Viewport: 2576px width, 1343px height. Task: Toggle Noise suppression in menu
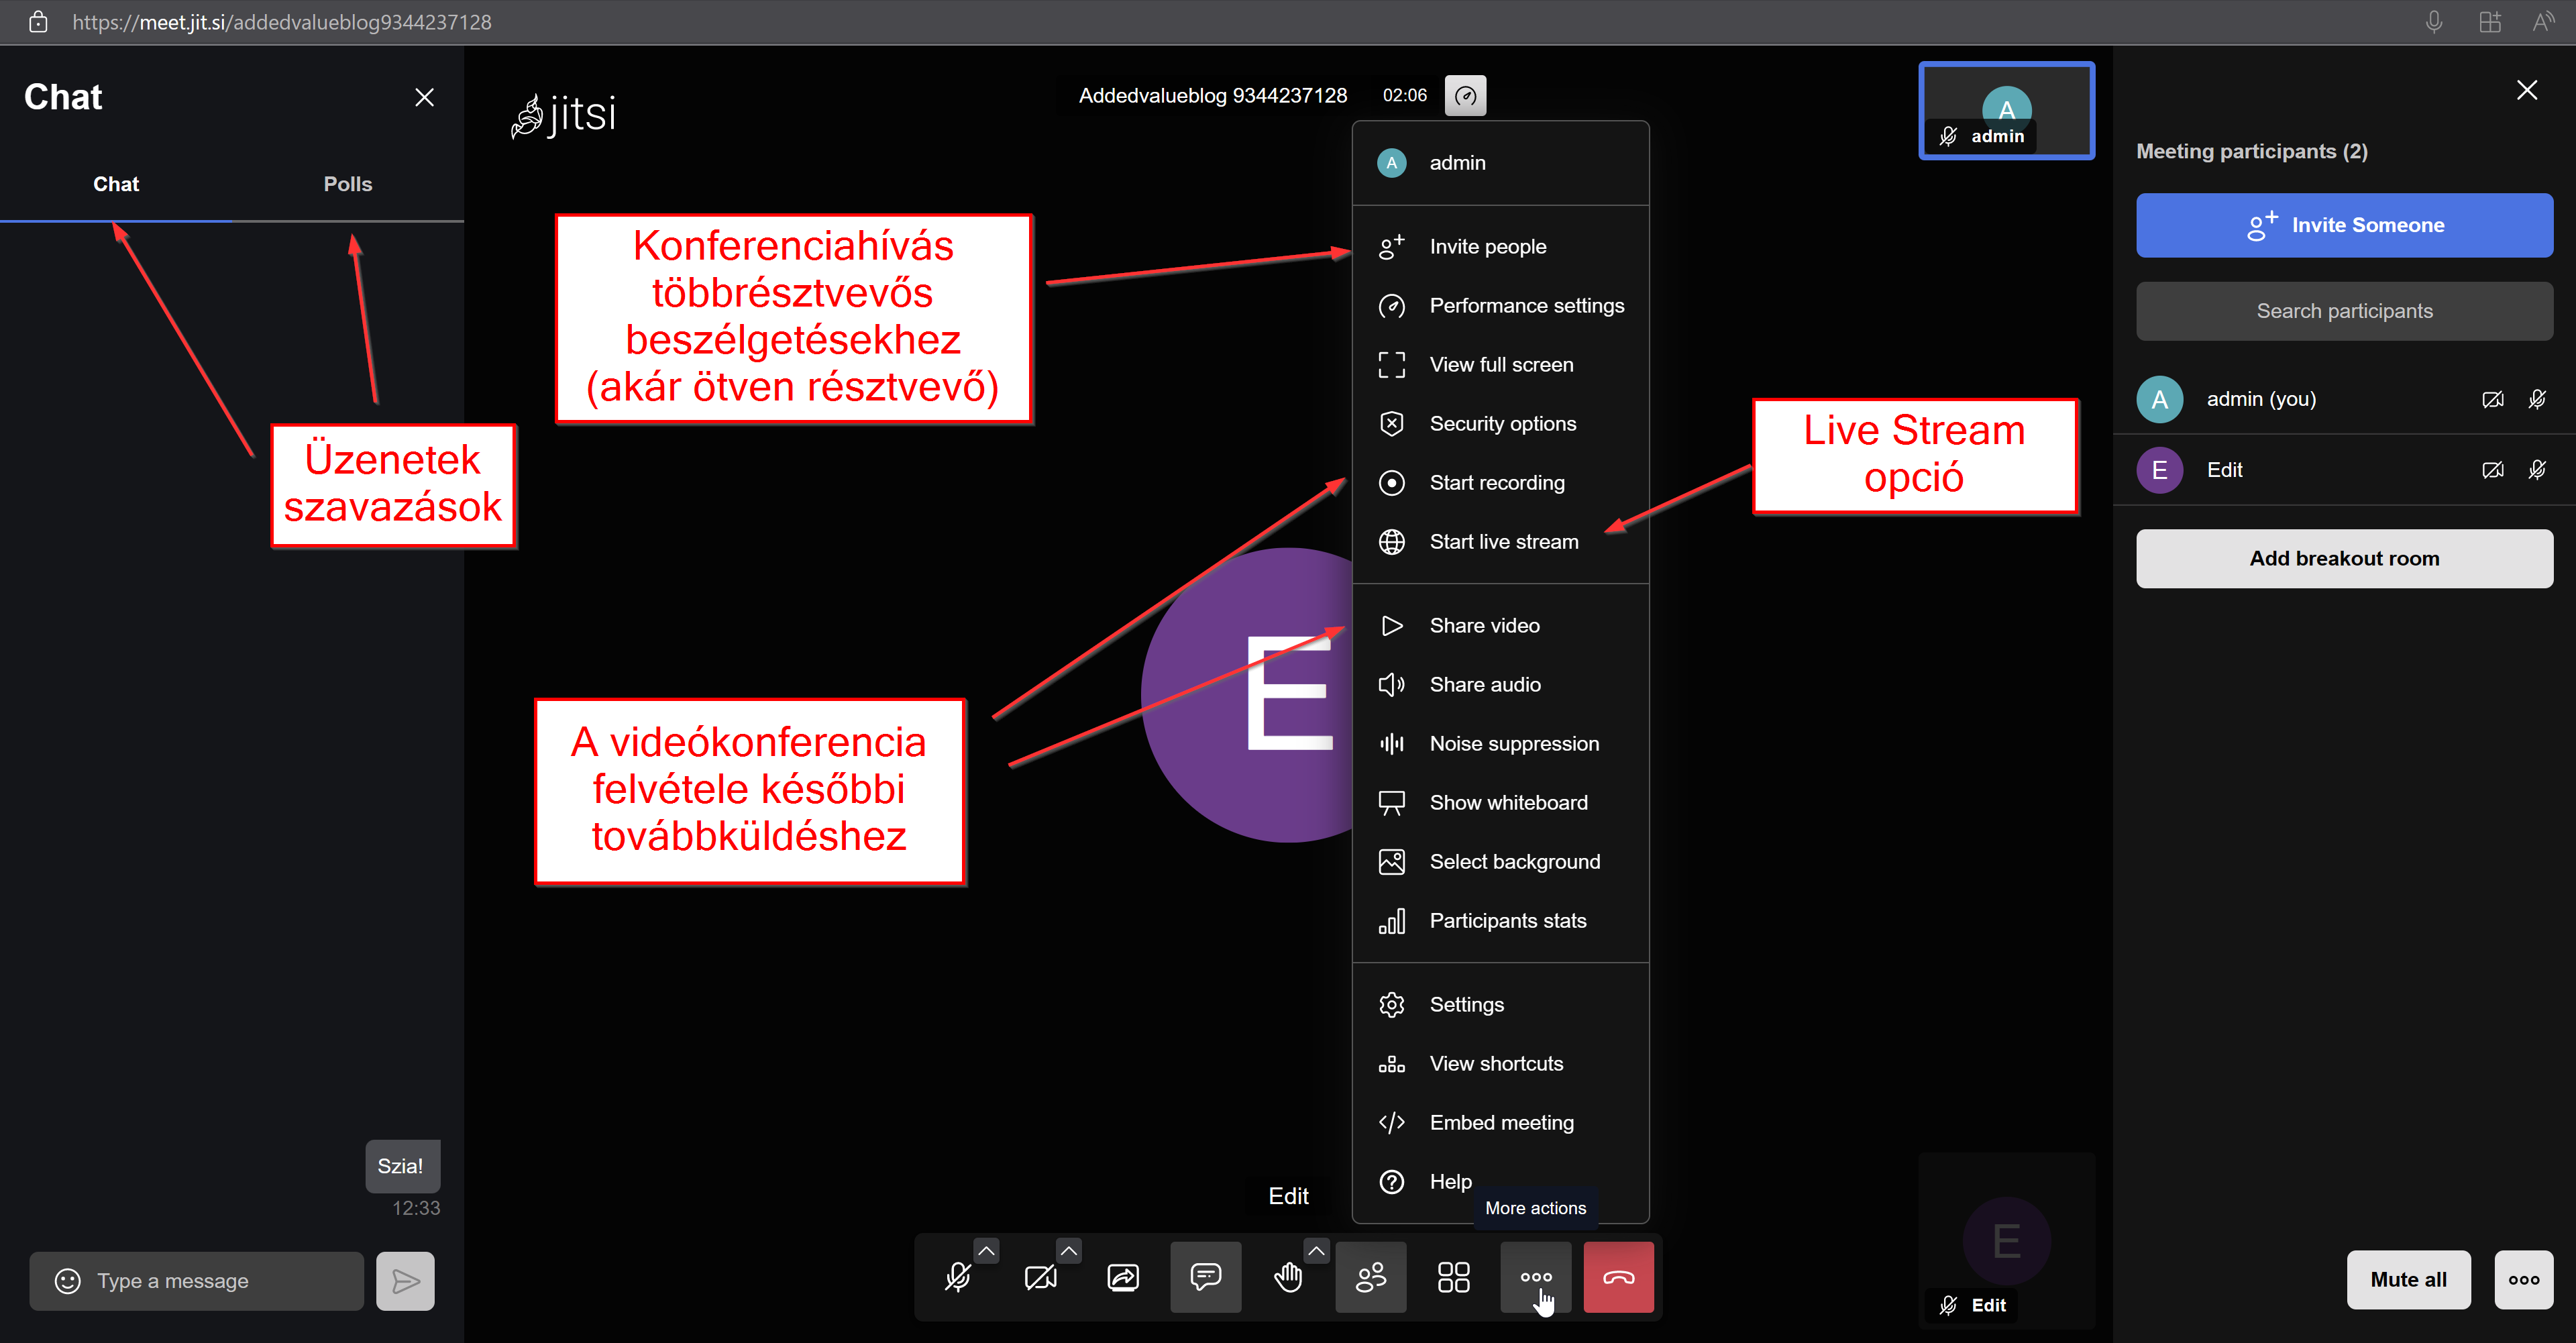pyautogui.click(x=1513, y=744)
